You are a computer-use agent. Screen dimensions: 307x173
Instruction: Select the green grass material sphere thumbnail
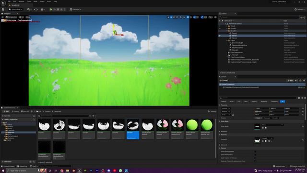tap(192, 125)
